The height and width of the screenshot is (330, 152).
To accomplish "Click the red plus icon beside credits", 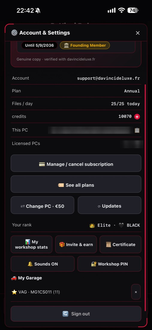I will pyautogui.click(x=137, y=117).
